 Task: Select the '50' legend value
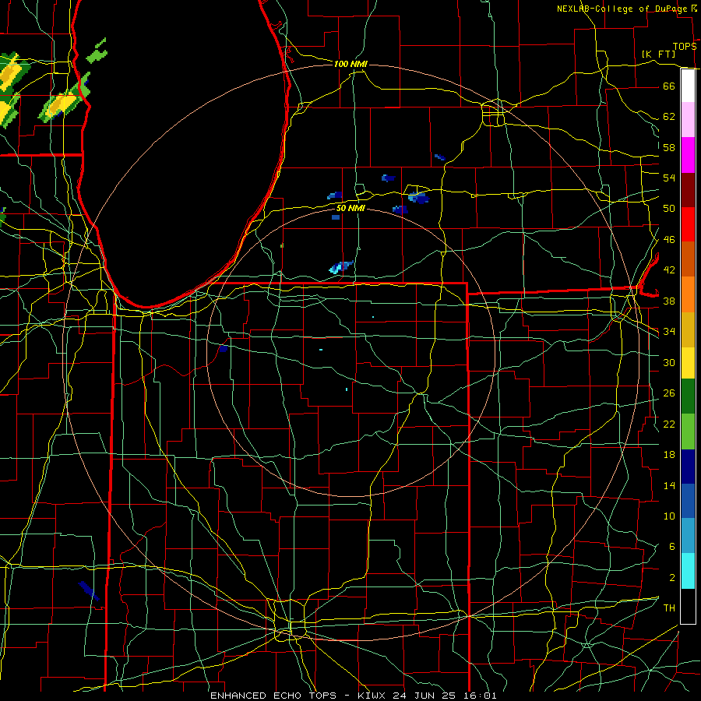point(669,209)
